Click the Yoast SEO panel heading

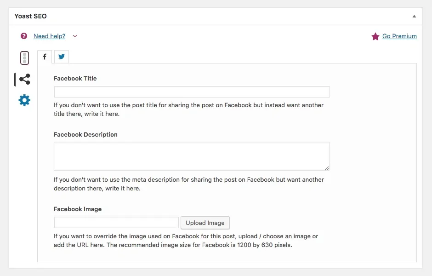point(31,16)
